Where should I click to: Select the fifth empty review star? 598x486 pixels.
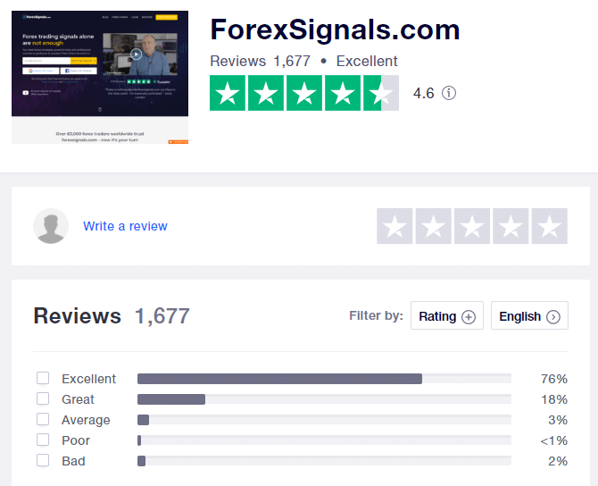pyautogui.click(x=549, y=226)
